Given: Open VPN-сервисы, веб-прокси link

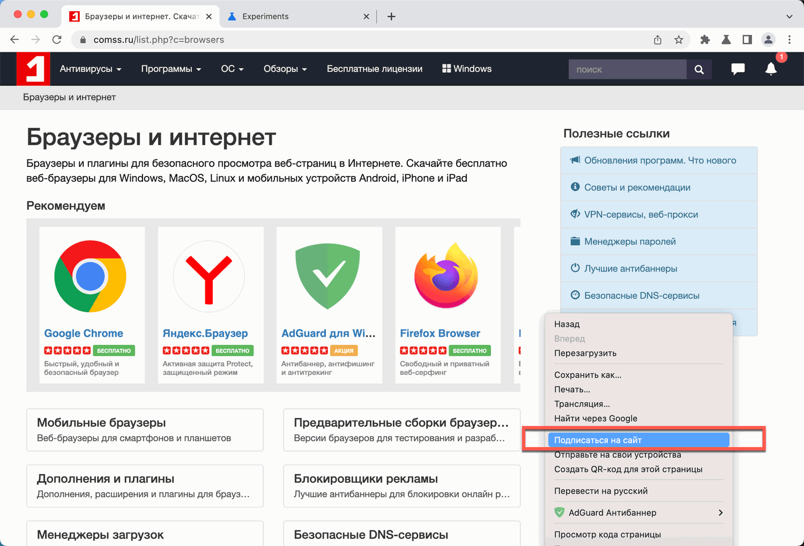Looking at the screenshot, I should [x=659, y=215].
